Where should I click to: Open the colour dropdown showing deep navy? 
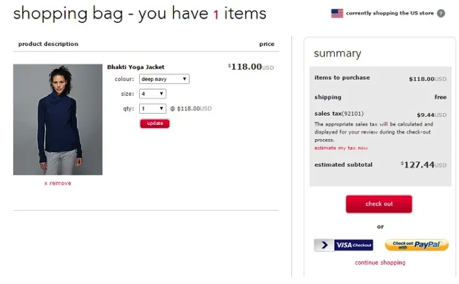[164, 79]
